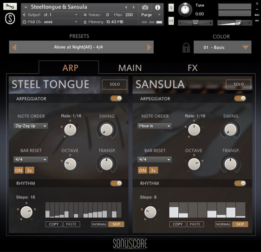Open the wrench instrument edit mode
The height and width of the screenshot is (252, 261).
tap(10, 7)
